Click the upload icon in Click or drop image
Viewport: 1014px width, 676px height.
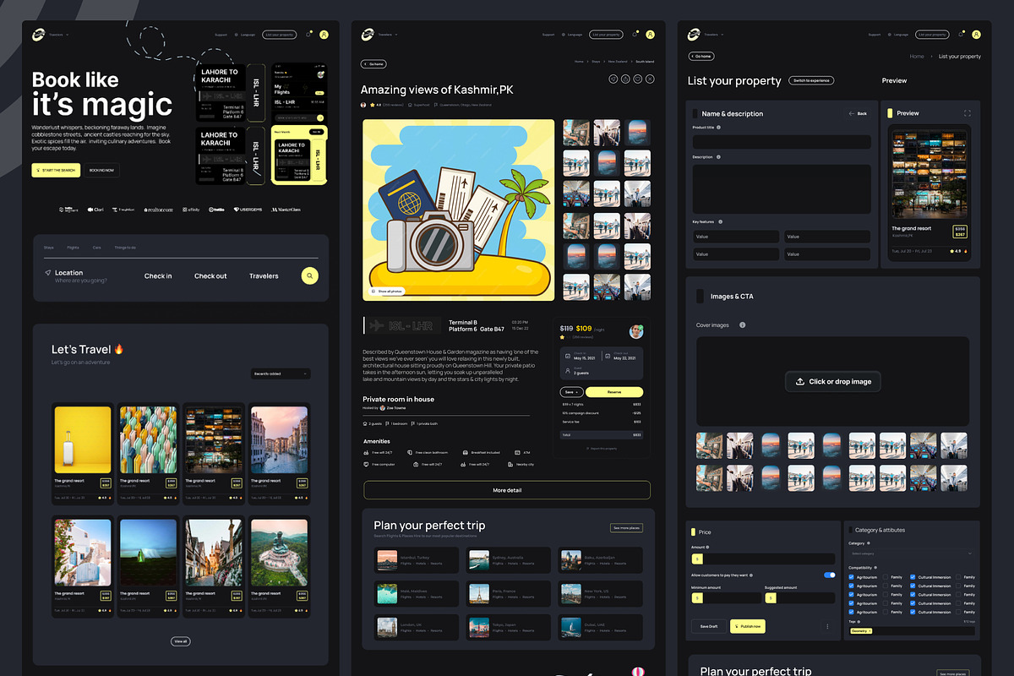800,382
